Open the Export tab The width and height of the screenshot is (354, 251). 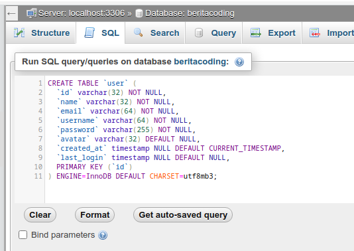pyautogui.click(x=272, y=33)
